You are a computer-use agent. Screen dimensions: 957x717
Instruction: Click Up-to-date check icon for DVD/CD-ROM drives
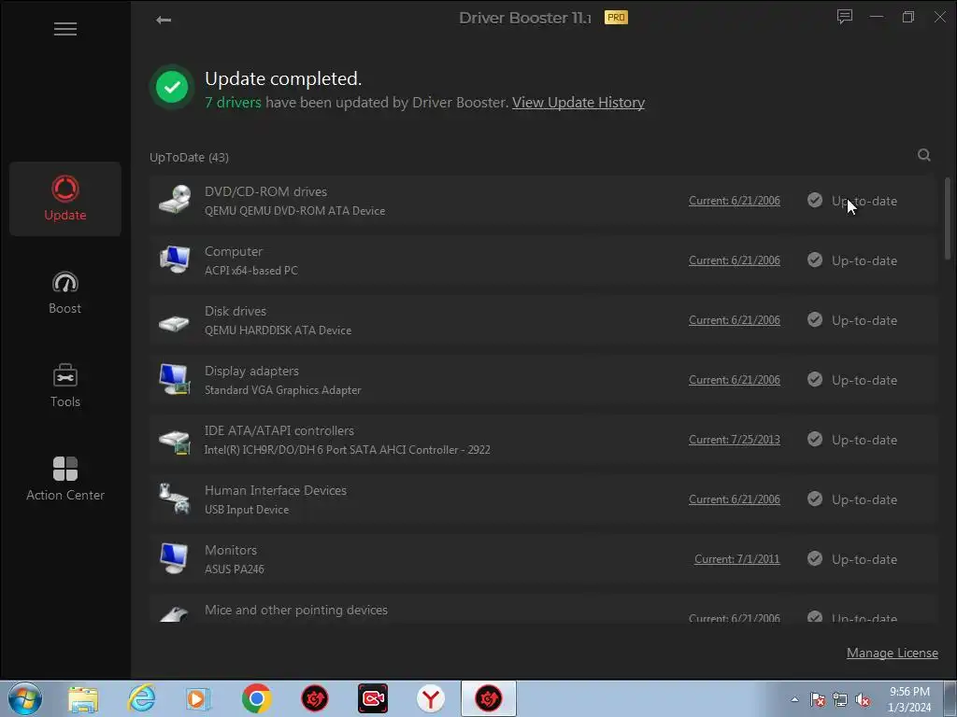point(815,200)
